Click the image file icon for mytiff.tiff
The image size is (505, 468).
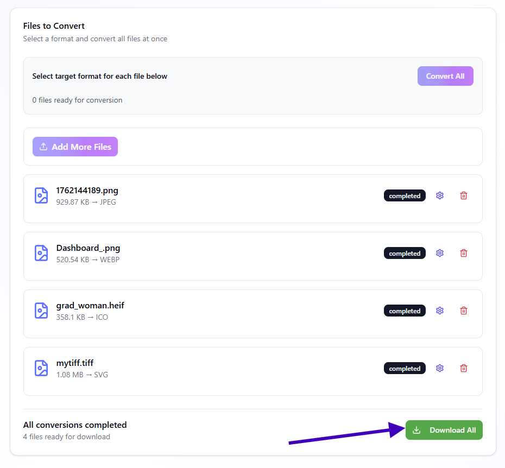tap(41, 368)
